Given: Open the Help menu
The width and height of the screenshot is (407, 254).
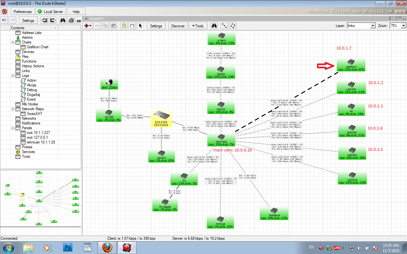Looking at the screenshot, I should (x=76, y=11).
